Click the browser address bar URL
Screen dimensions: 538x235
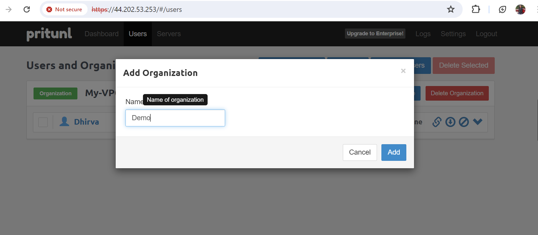pyautogui.click(x=137, y=9)
